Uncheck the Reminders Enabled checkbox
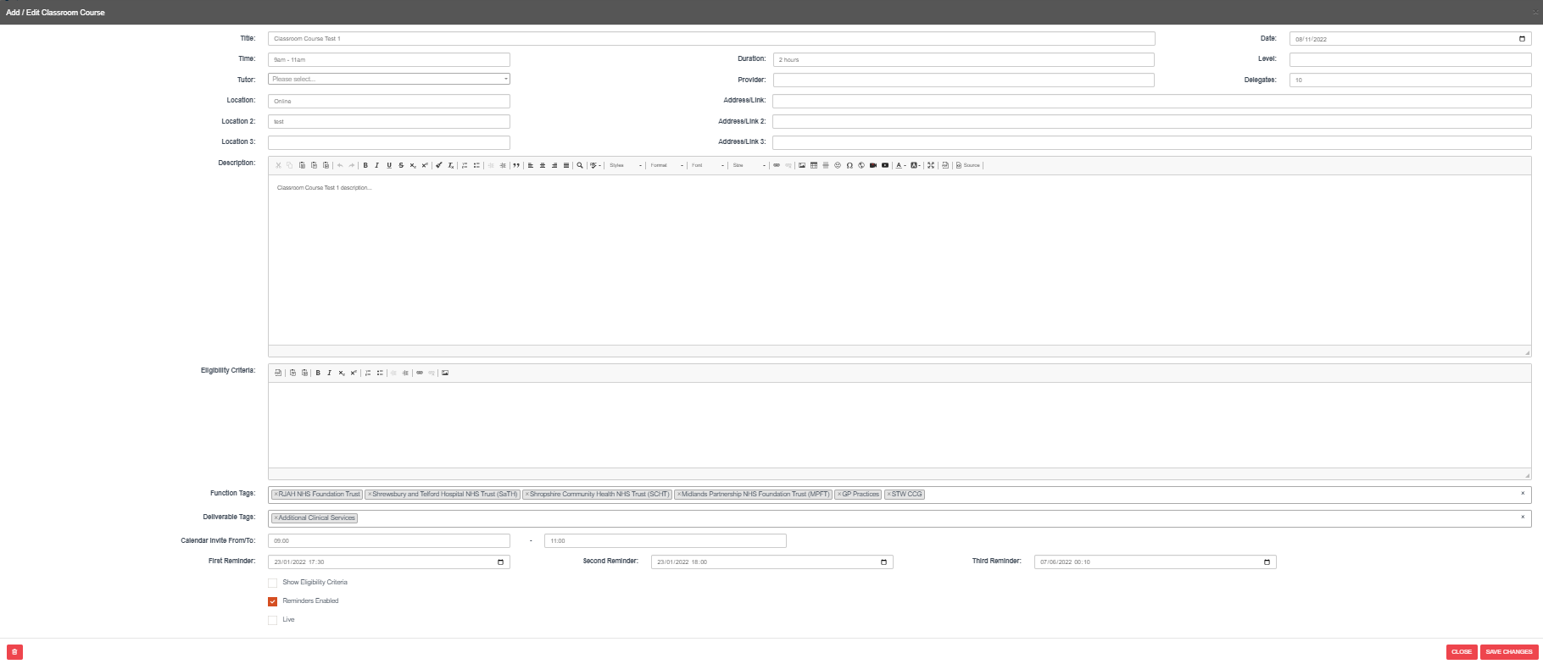Screen dimensions: 1543x664 point(273,602)
